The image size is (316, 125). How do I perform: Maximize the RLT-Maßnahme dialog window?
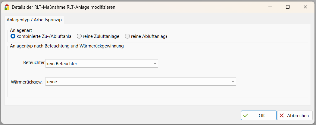[288, 7]
